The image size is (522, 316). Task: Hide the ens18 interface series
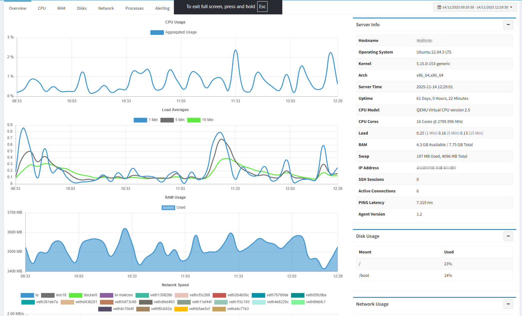click(55, 295)
